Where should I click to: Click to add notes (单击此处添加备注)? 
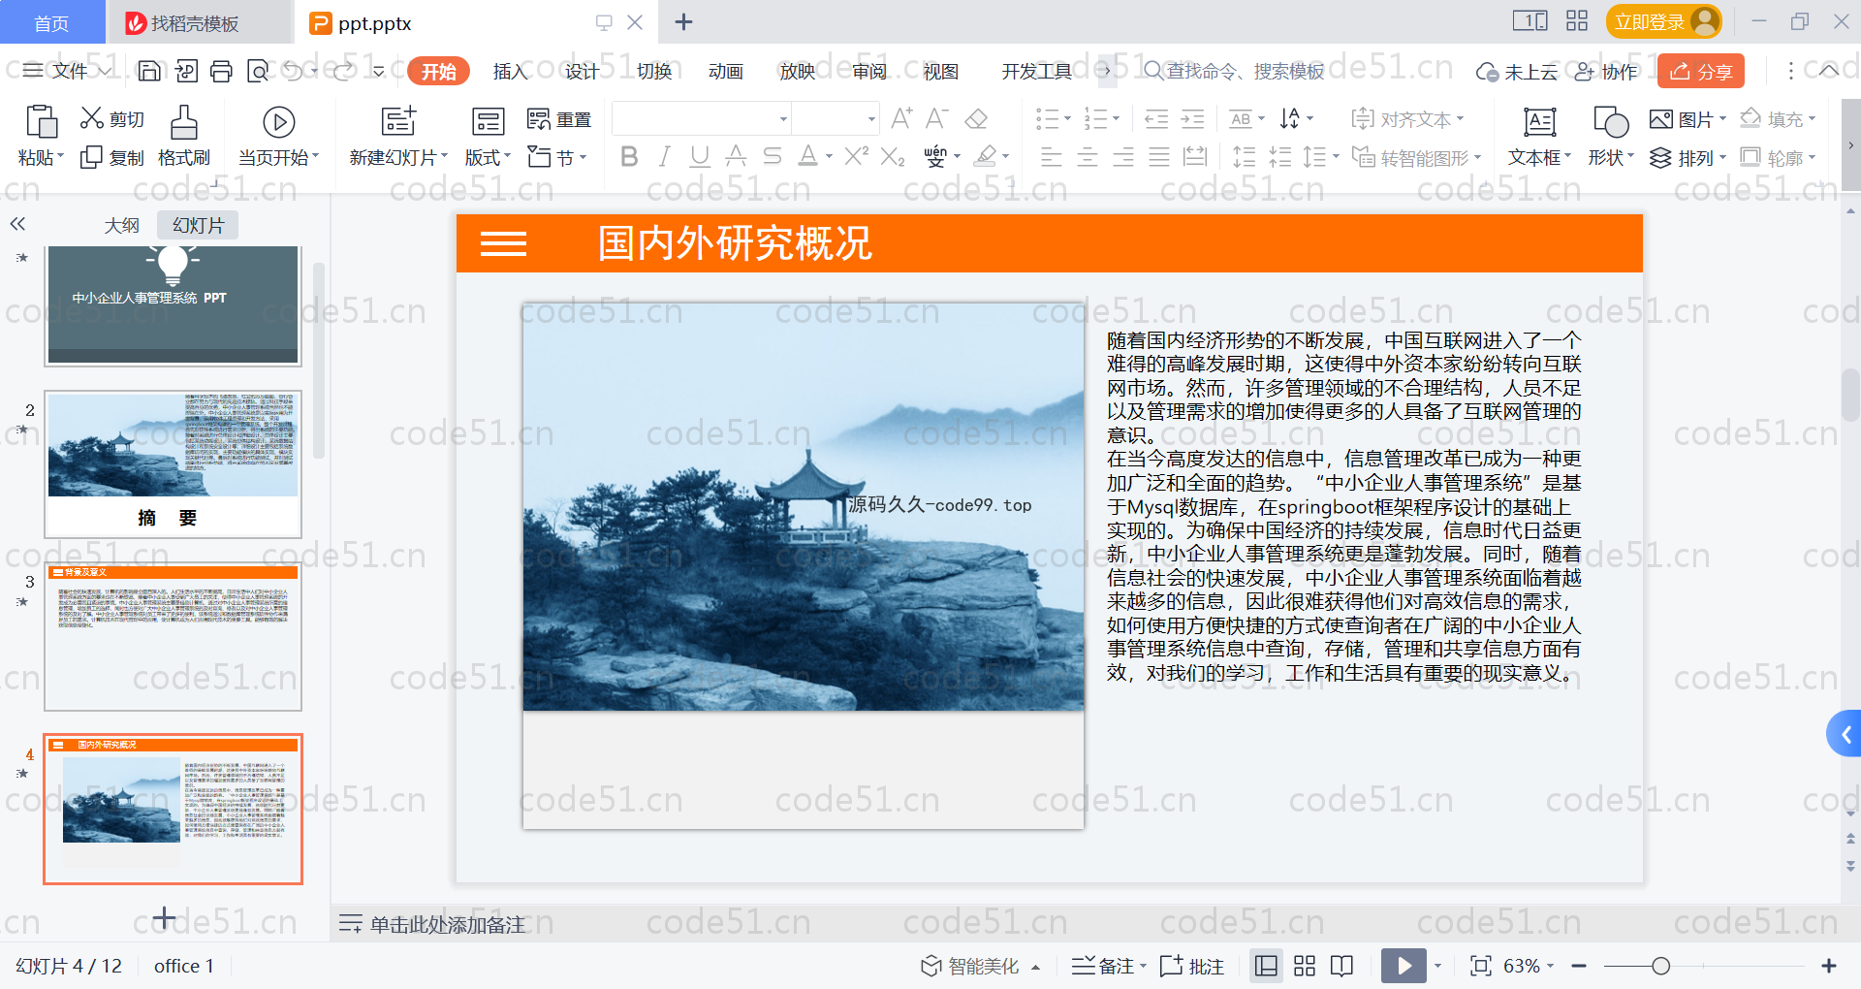[x=447, y=924]
